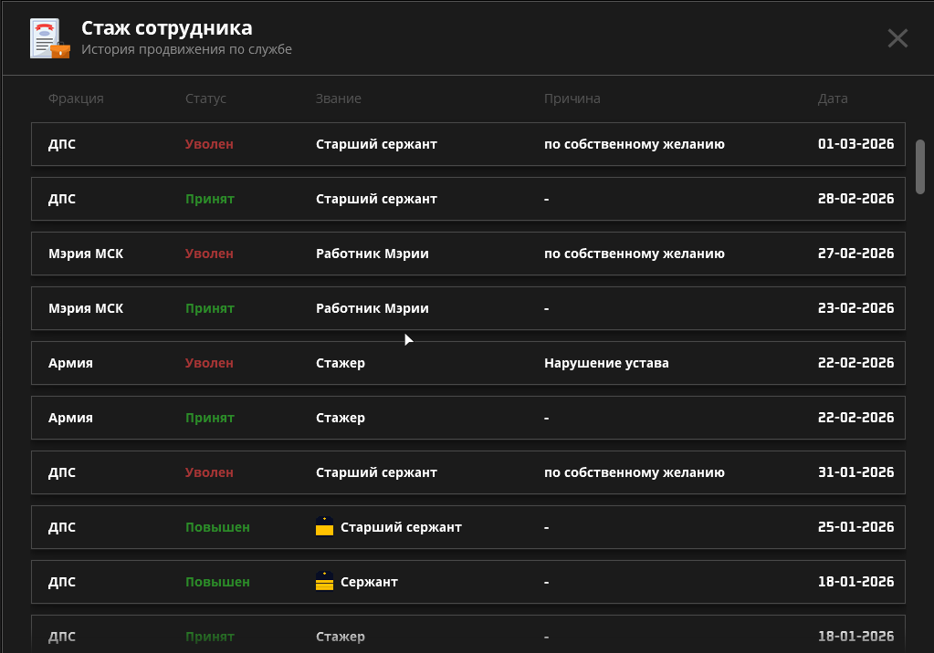
Task: Select the ДПС row dated 31-01-2026
Action: point(467,472)
